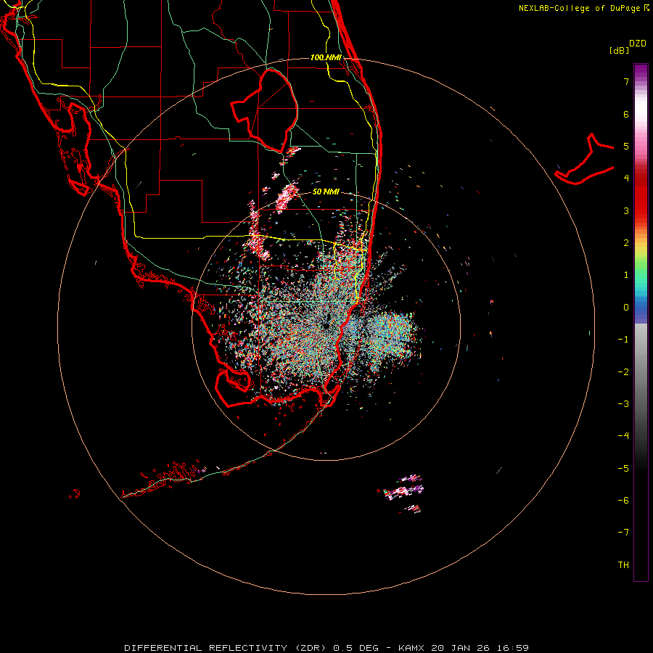Click the -6 value on color scale
Viewport: 653px width, 653px height.
(x=623, y=501)
